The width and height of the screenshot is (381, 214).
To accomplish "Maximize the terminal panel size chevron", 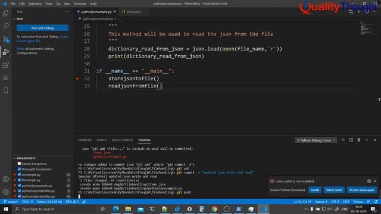I will (367, 140).
